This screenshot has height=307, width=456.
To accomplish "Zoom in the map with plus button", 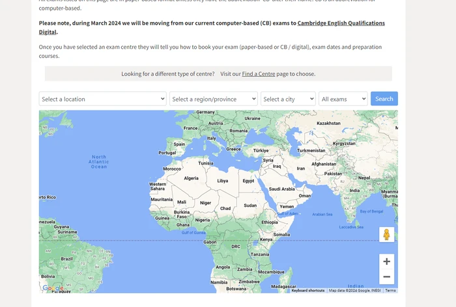I will pos(386,261).
